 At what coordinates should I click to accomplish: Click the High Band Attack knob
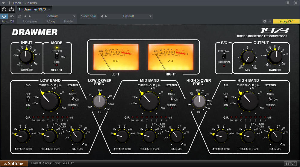[x=221, y=136]
